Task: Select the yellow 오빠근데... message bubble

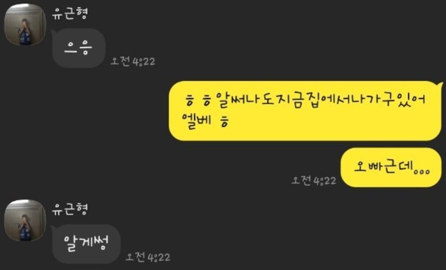Action: (391, 167)
